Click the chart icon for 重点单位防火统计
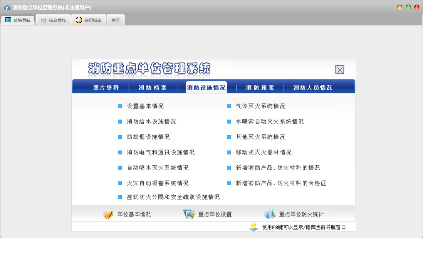 click(270, 213)
